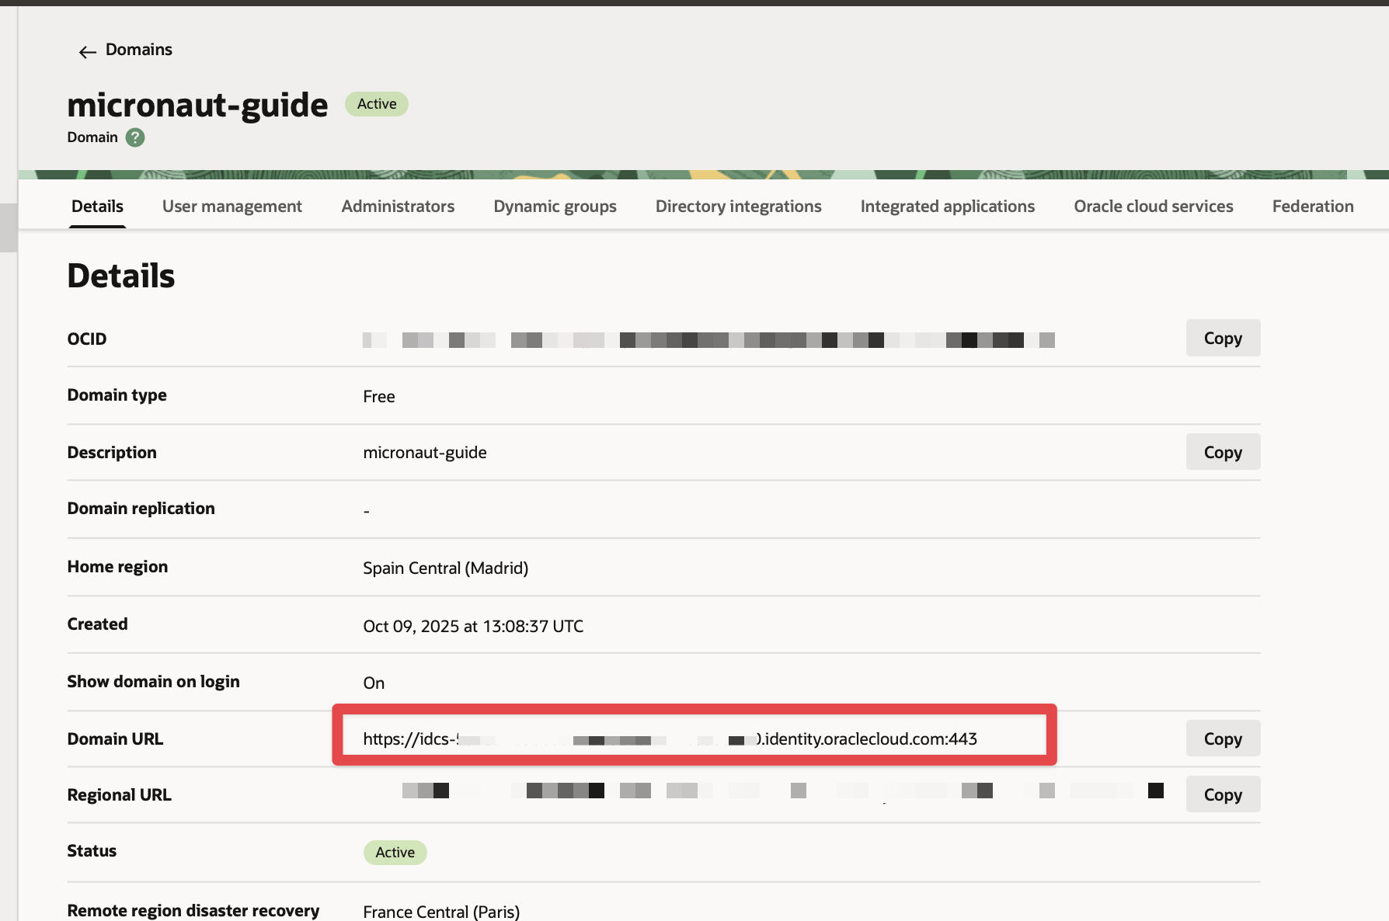1389x921 pixels.
Task: Copy the Regional URL
Action: 1222,794
